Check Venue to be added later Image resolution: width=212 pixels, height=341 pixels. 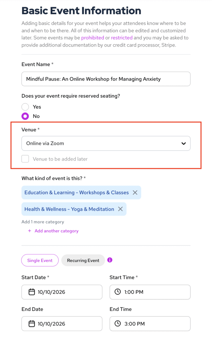pyautogui.click(x=25, y=159)
